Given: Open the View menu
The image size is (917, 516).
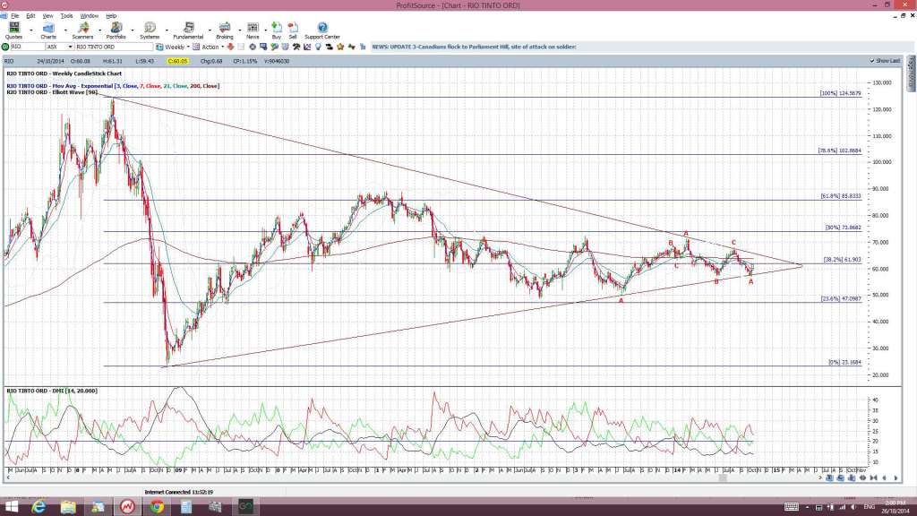Looking at the screenshot, I should [x=48, y=16].
